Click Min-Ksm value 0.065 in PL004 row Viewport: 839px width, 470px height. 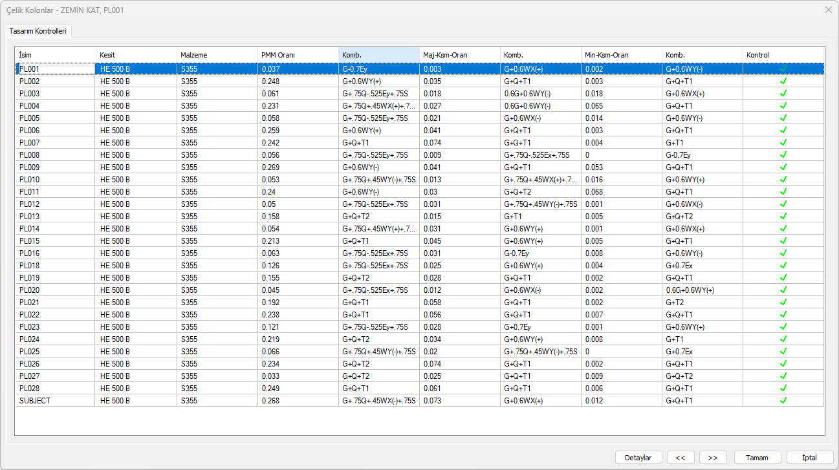tap(594, 105)
